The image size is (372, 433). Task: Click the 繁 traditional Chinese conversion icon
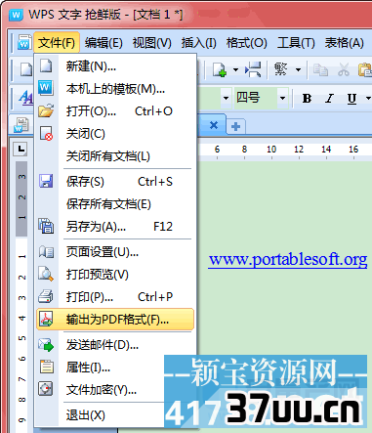pyautogui.click(x=280, y=69)
